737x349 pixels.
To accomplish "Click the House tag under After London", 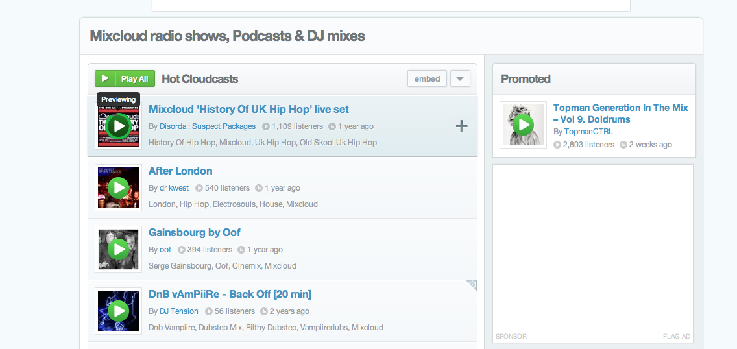I will [269, 204].
